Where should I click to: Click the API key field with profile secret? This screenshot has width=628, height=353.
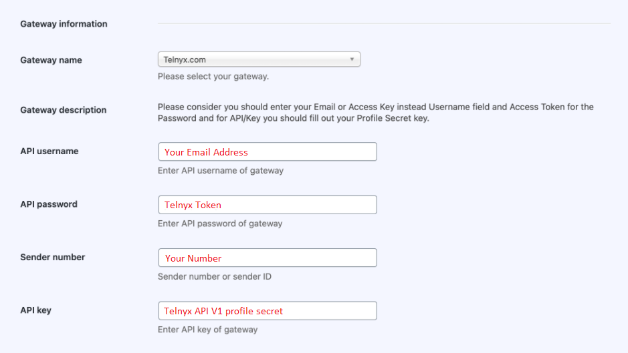click(x=268, y=310)
